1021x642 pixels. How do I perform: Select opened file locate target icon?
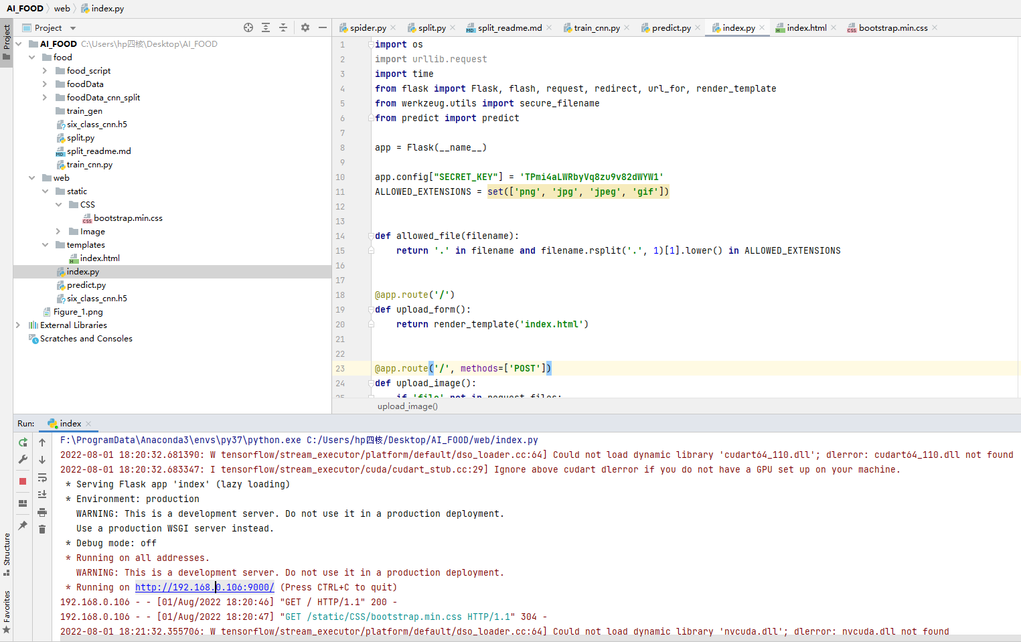click(248, 27)
